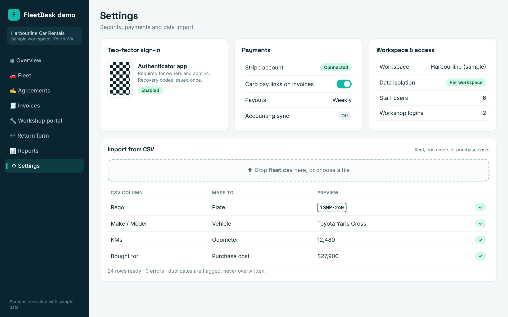This screenshot has width=508, height=317.
Task: Click the Purchase cost mapping cell
Action: pos(231,256)
